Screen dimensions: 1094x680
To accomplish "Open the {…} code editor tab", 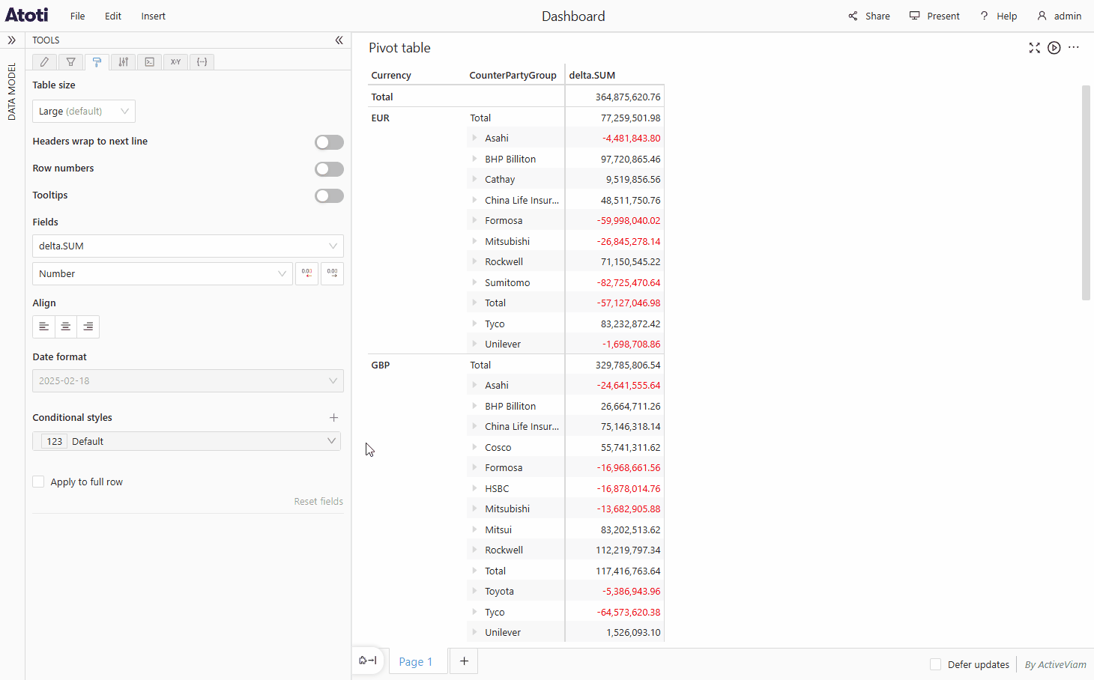I will [x=202, y=61].
